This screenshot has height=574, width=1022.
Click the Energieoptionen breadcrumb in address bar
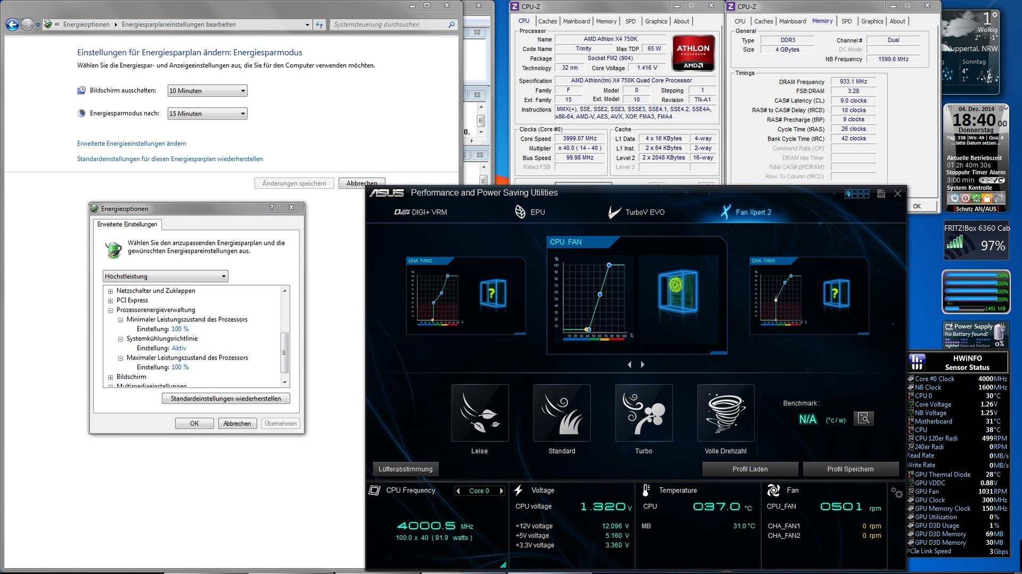[x=86, y=24]
